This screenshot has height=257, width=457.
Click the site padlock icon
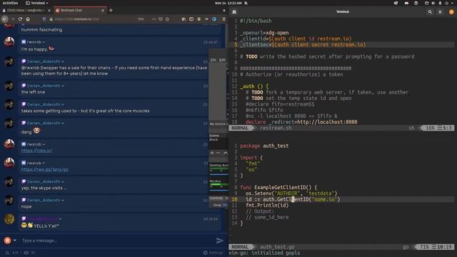pos(51,19)
